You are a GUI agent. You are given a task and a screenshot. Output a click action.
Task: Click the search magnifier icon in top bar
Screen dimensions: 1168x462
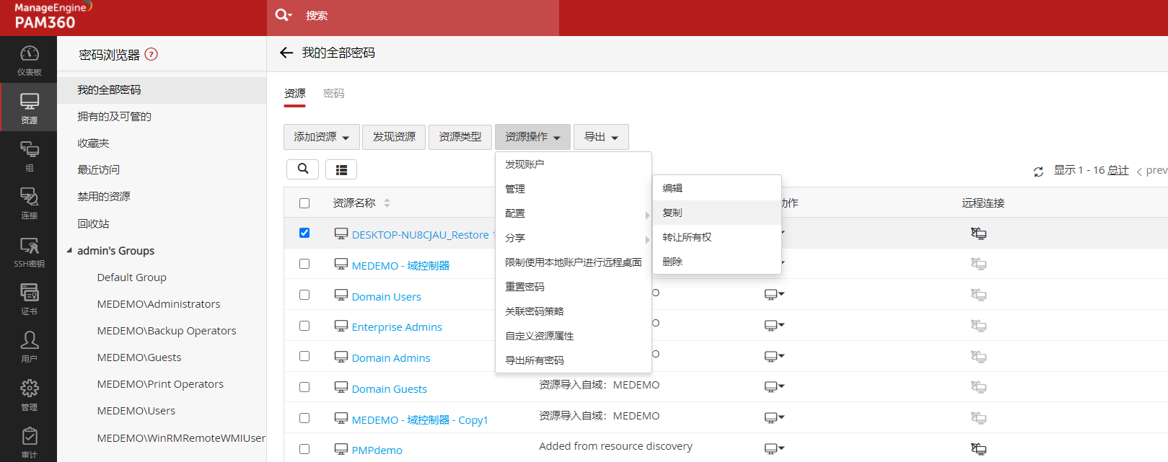283,15
